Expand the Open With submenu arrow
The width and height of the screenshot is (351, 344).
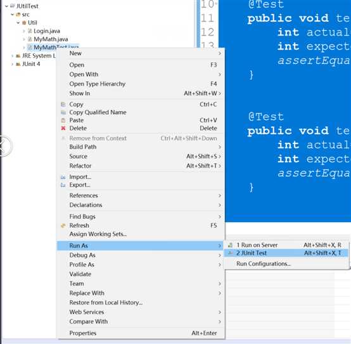220,74
